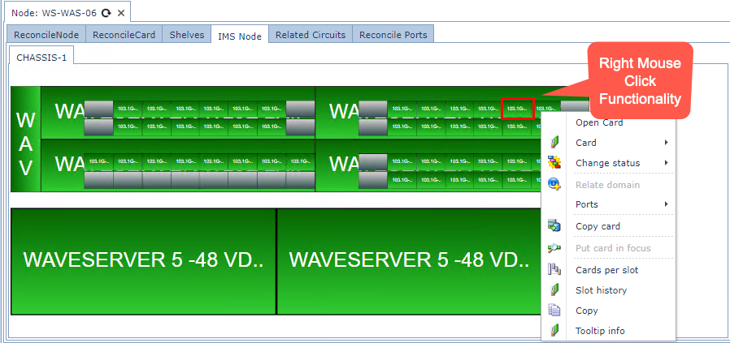730x343 pixels.
Task: Open the Related Circuits tab
Action: point(310,35)
